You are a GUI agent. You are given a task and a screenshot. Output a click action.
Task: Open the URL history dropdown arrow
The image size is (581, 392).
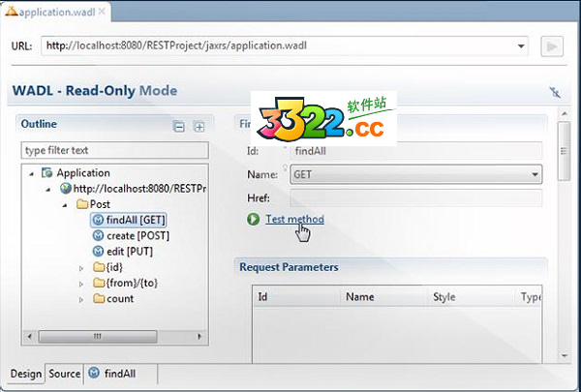tap(521, 46)
